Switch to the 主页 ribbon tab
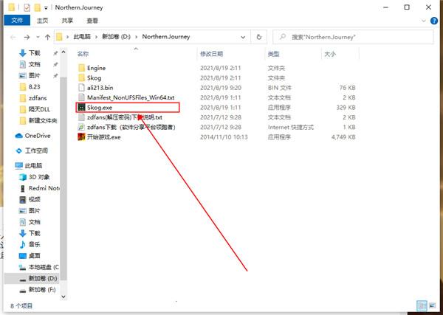The width and height of the screenshot is (443, 315). click(x=42, y=21)
